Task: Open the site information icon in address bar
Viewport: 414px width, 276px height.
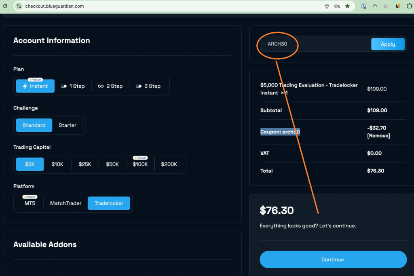Action: (19, 6)
